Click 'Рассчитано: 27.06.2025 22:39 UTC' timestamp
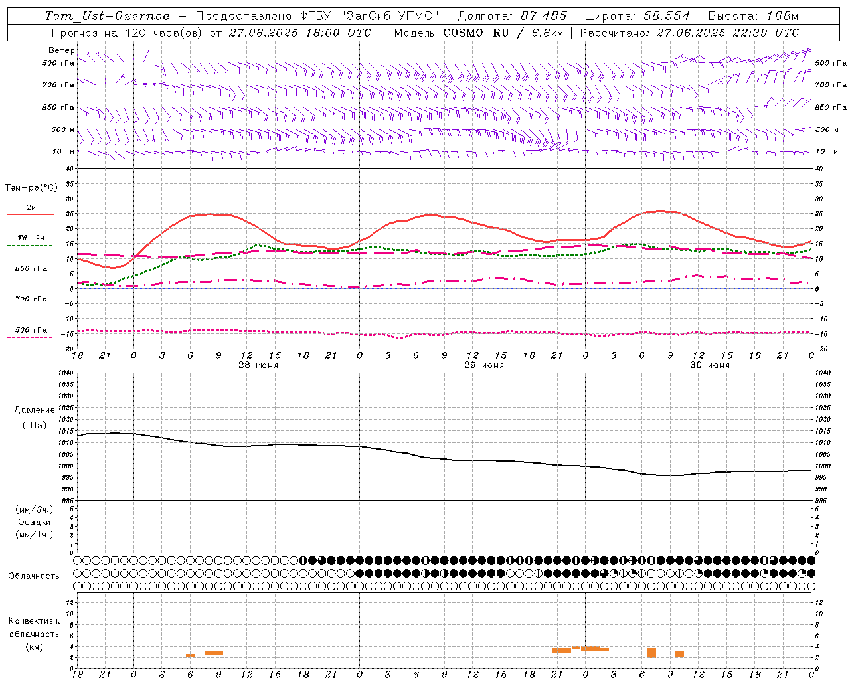850x680 pixels. tap(689, 33)
